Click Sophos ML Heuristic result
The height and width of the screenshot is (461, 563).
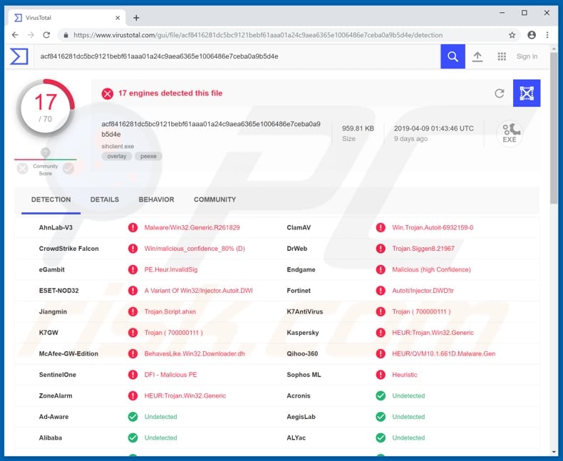(x=405, y=375)
